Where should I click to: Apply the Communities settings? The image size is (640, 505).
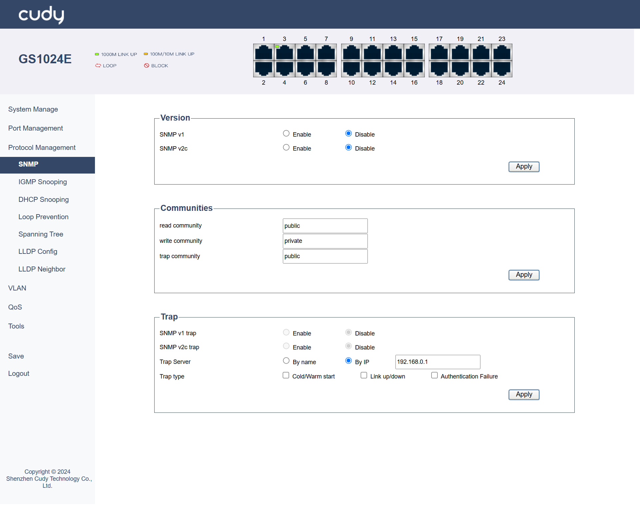(524, 275)
